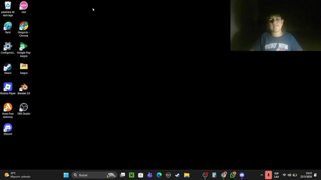Select the Blender 5.0 desktop shortcut
Viewport: 321px width, 180px height.
24,89
